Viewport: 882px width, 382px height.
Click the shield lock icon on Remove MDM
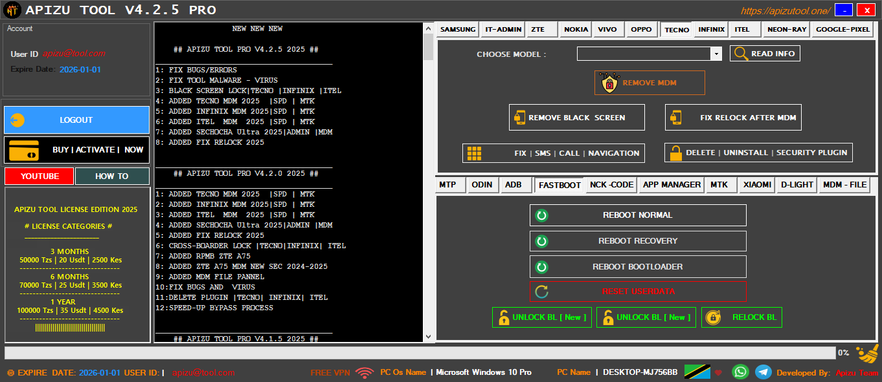click(x=609, y=83)
